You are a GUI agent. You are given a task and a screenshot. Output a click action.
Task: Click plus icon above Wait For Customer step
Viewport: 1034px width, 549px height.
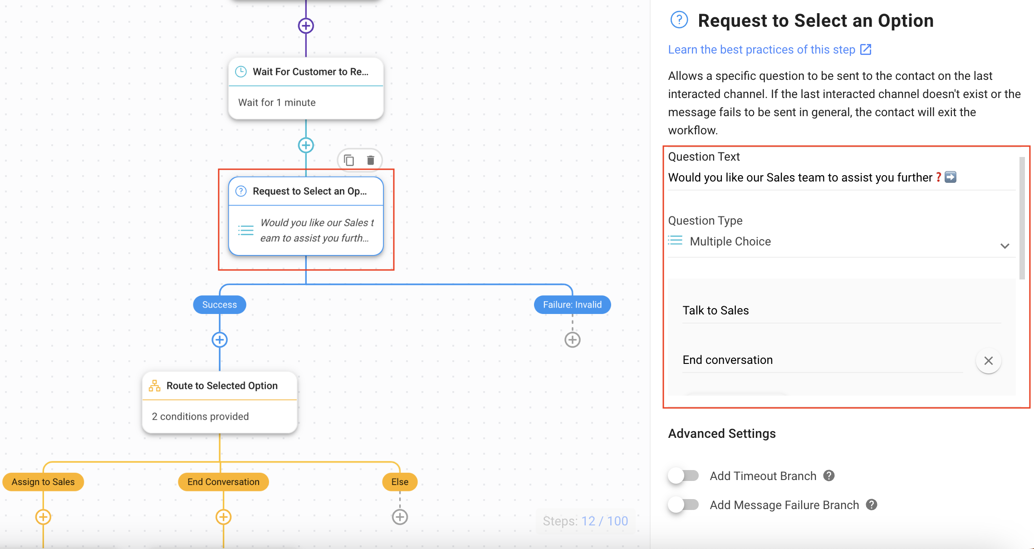pyautogui.click(x=306, y=26)
